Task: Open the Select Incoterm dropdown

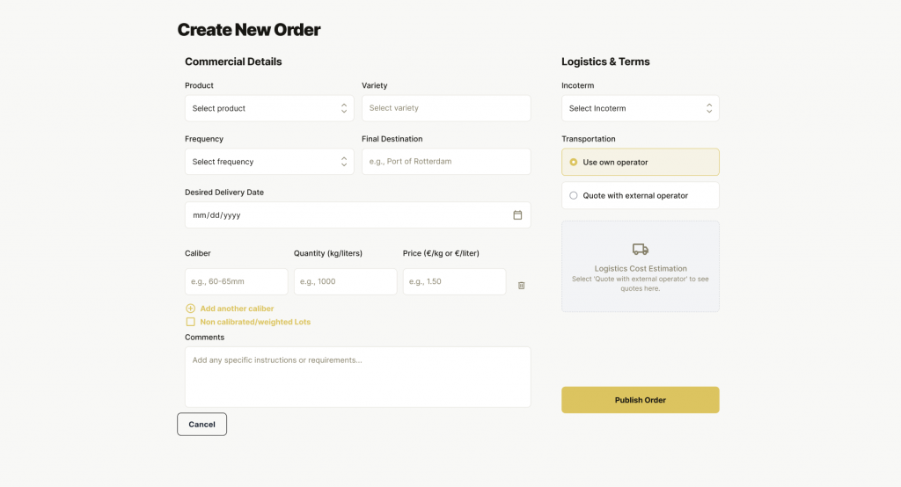Action: point(640,108)
